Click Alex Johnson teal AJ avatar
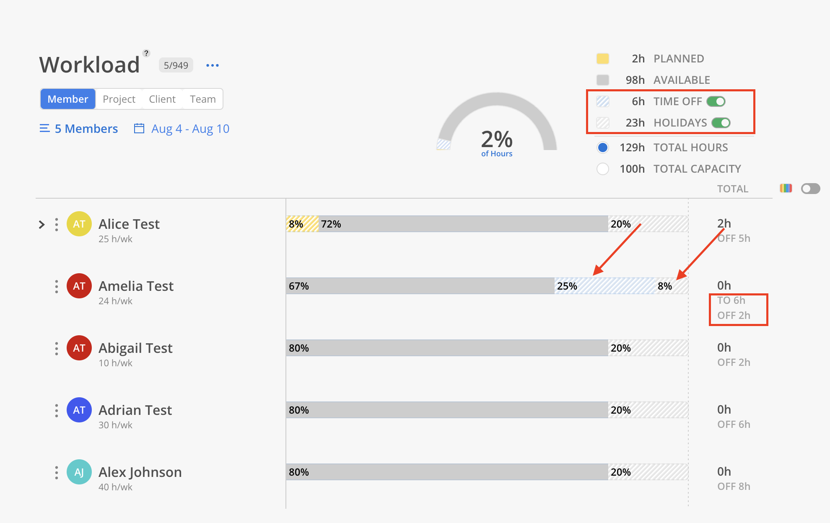Image resolution: width=830 pixels, height=523 pixels. click(79, 472)
